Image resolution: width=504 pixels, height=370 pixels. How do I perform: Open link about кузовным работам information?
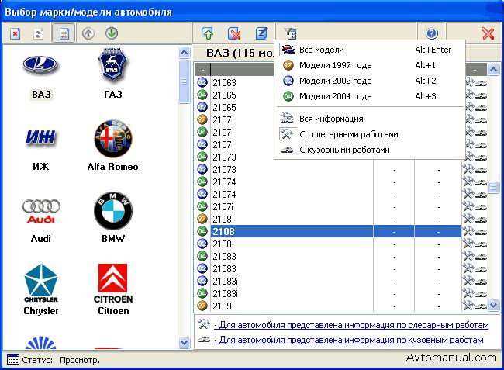point(349,340)
